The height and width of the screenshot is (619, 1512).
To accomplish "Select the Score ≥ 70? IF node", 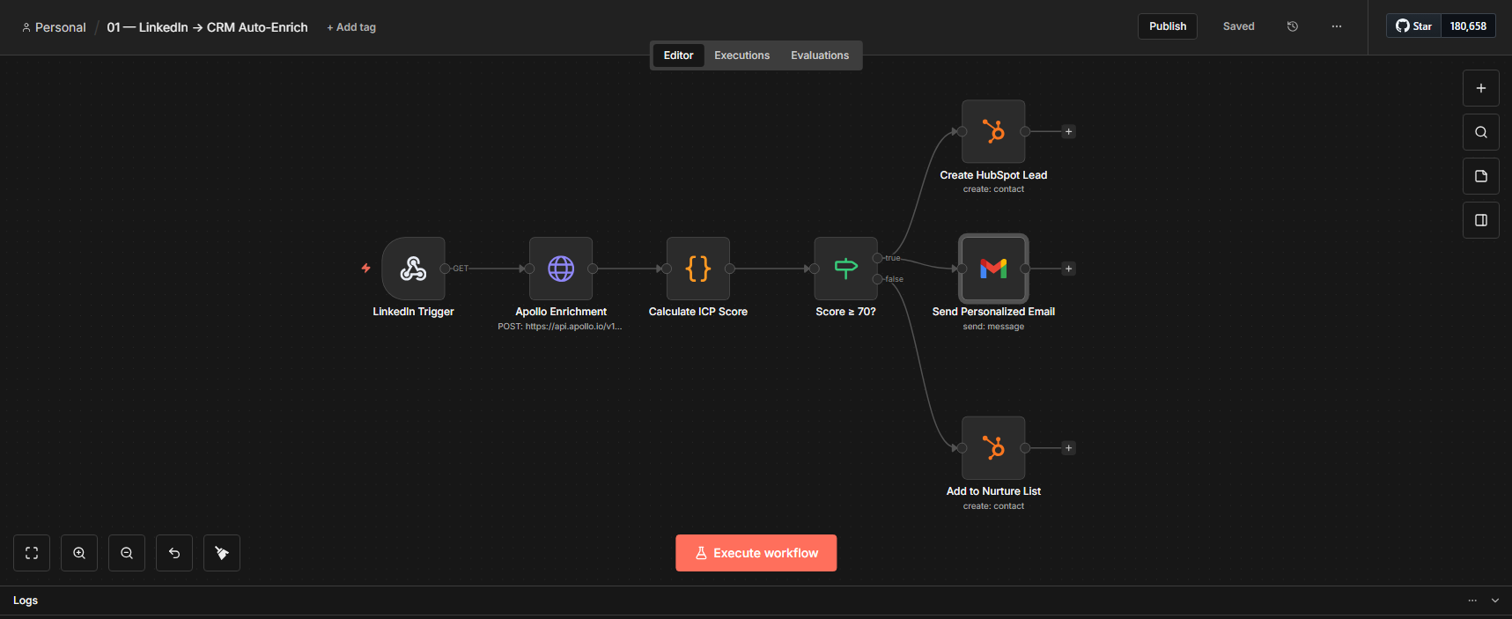I will (845, 269).
